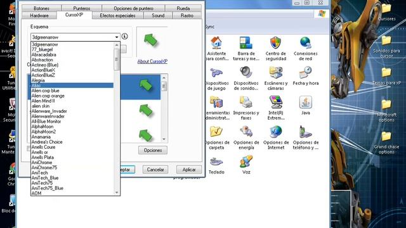Open Minecraft options desktop folder

386,104
